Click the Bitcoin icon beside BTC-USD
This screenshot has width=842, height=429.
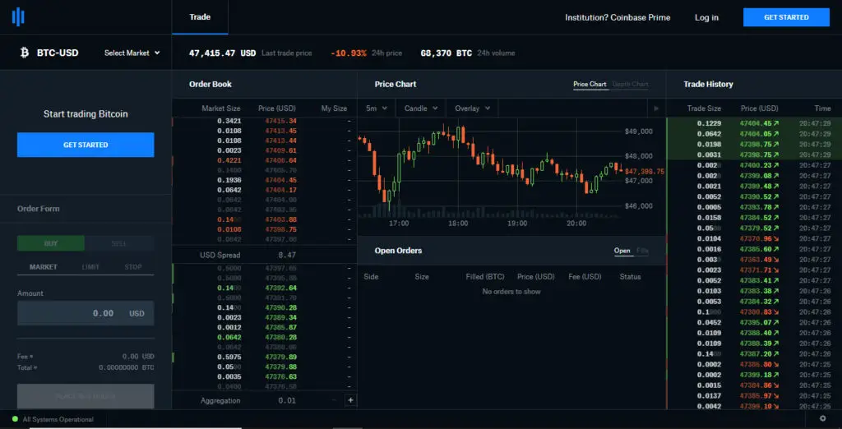(x=24, y=53)
